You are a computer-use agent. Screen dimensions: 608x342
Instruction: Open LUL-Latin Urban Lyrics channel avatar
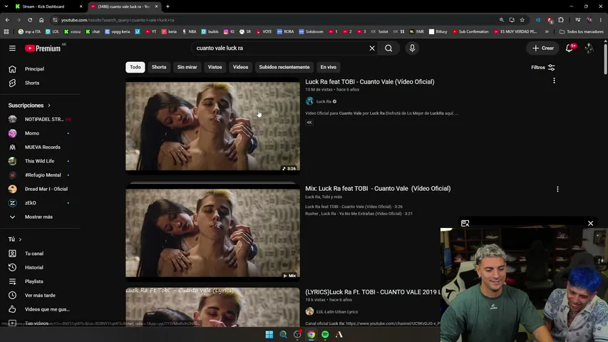[309, 311]
